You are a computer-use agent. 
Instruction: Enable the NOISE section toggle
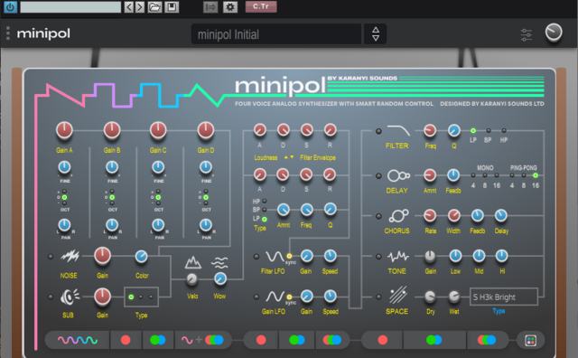51,256
